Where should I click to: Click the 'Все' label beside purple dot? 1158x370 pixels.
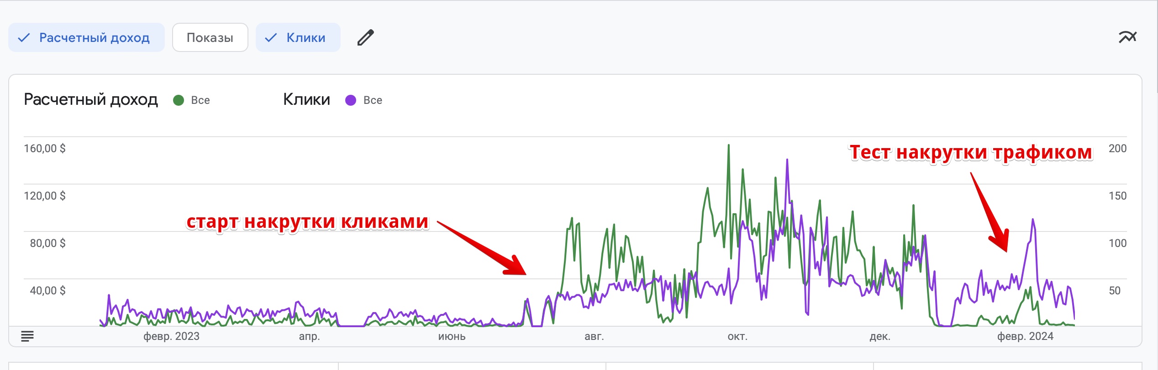373,100
